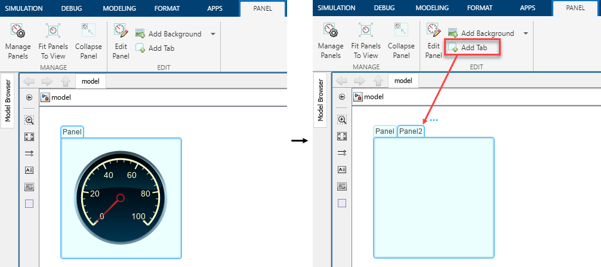Select the Panel2 tab
Viewport: 601px width, 267px height.
click(x=411, y=131)
